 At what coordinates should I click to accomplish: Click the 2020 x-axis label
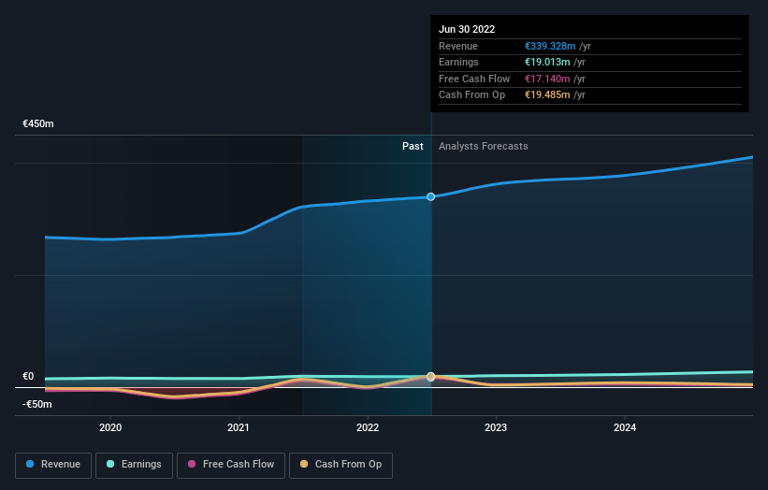coord(110,428)
